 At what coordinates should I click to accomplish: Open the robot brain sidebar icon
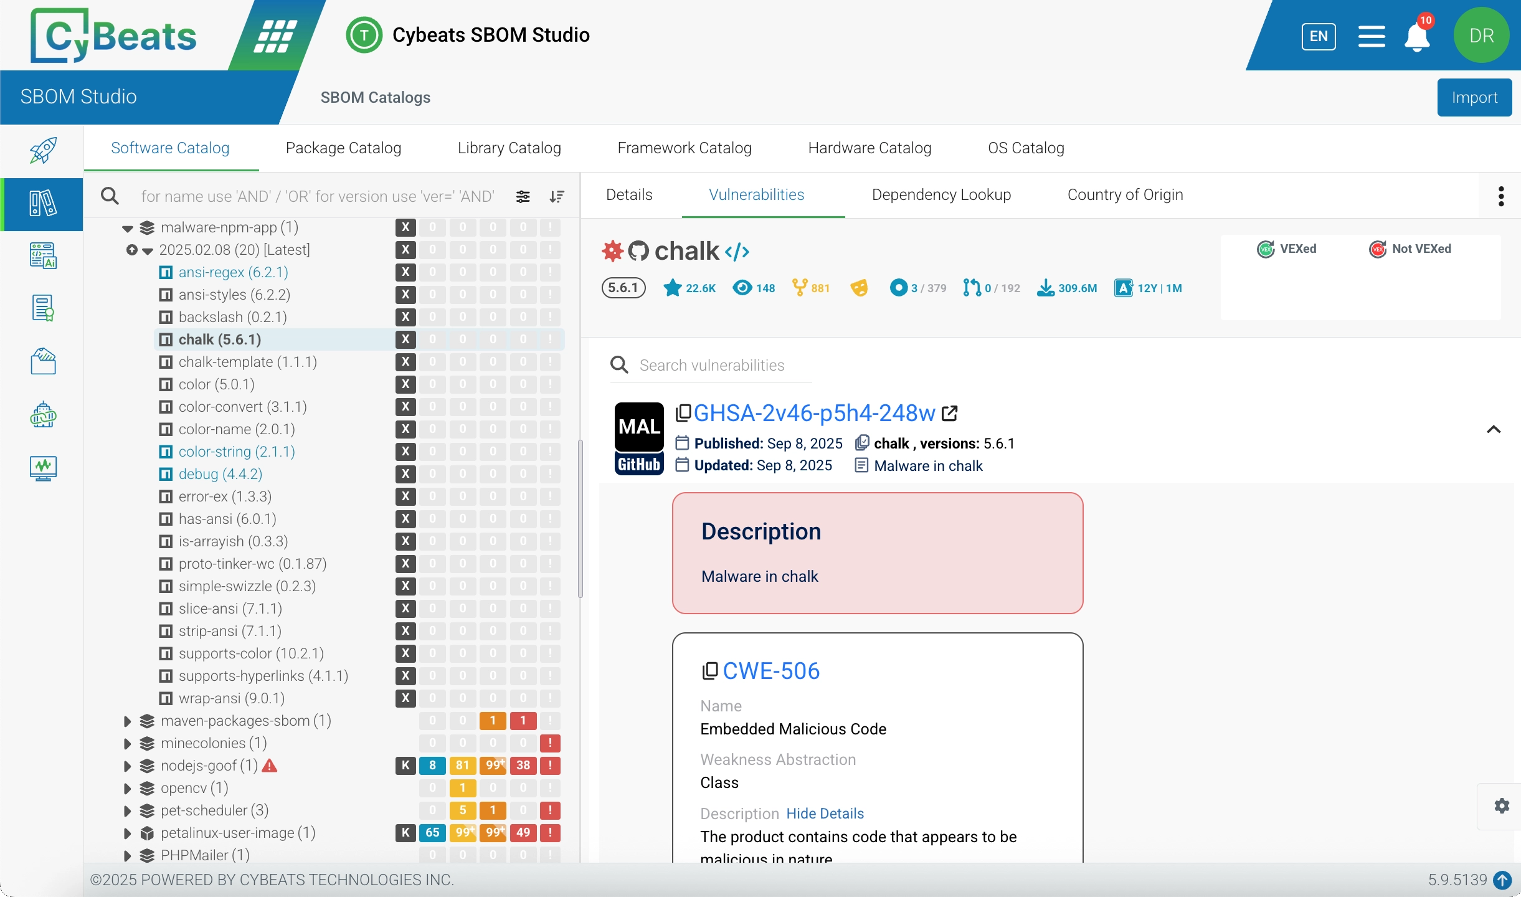(42, 414)
